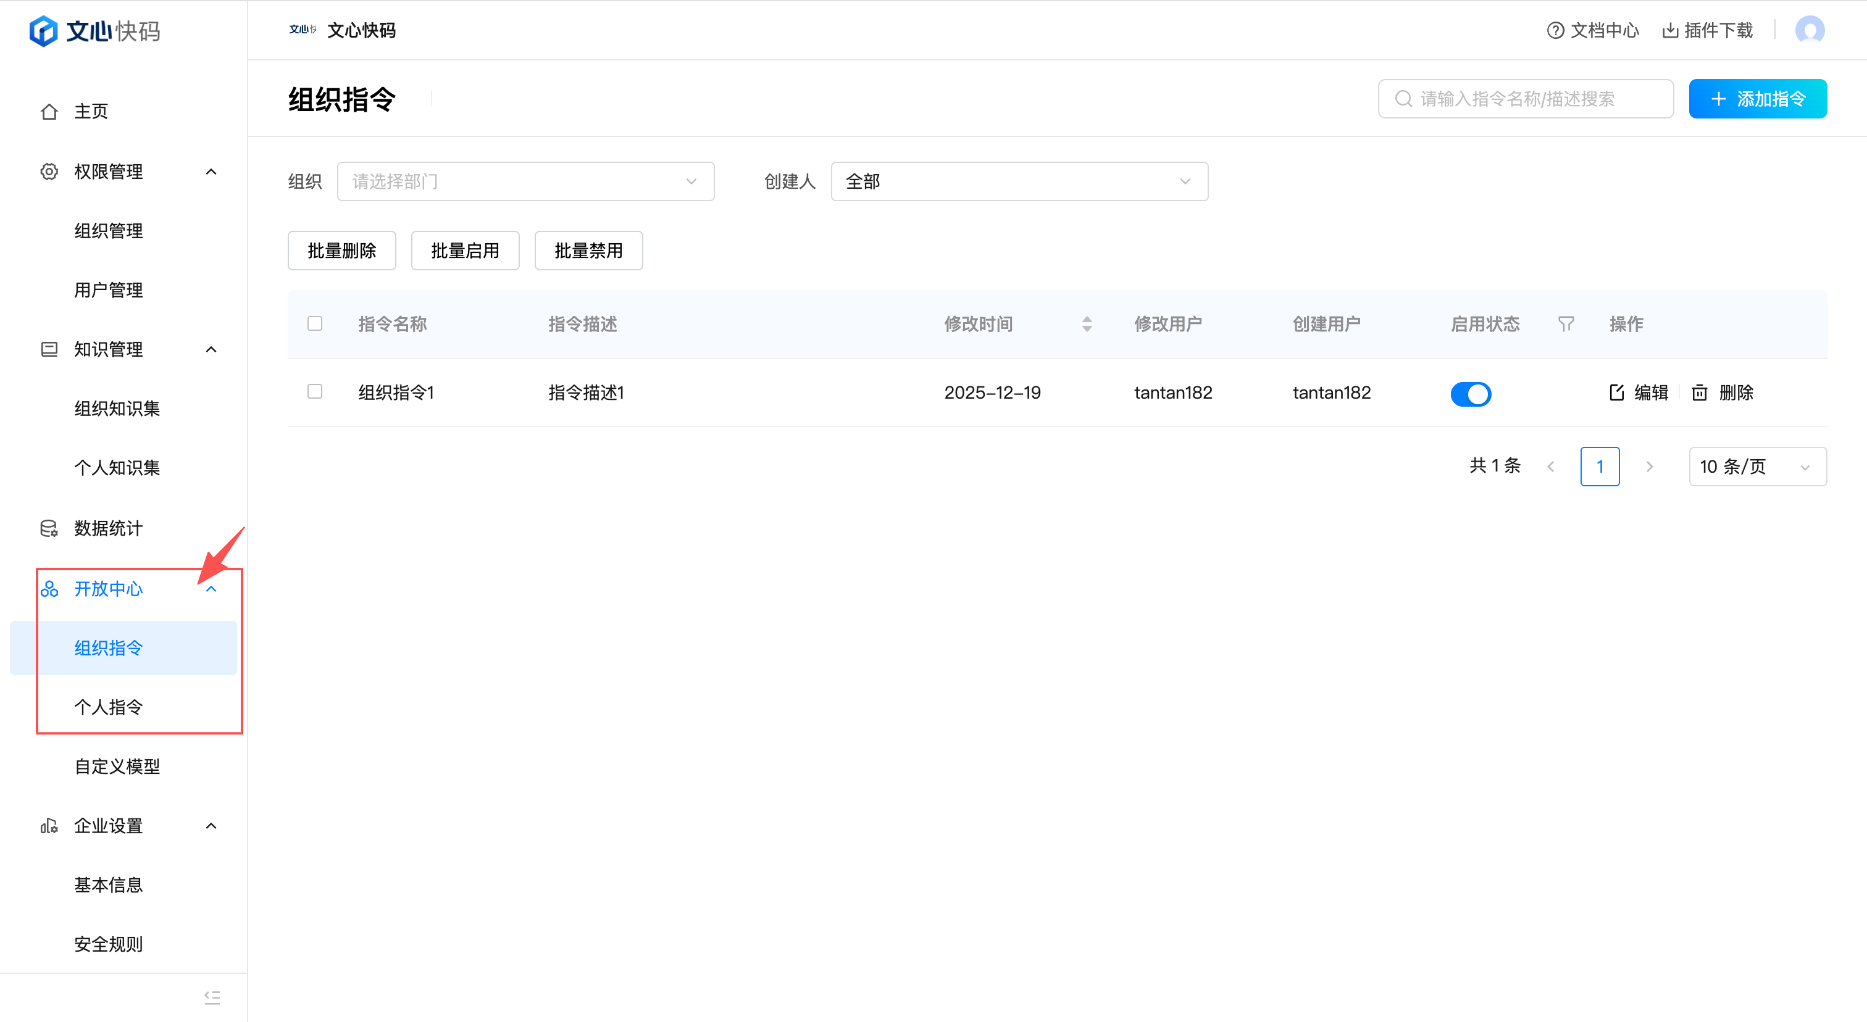Image resolution: width=1867 pixels, height=1022 pixels.
Task: Disable the 启用状态 switch for 组织指令1
Action: (x=1471, y=394)
